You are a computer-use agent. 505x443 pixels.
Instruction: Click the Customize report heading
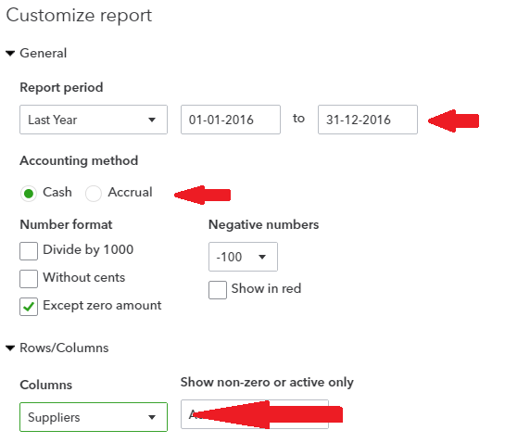click(79, 16)
